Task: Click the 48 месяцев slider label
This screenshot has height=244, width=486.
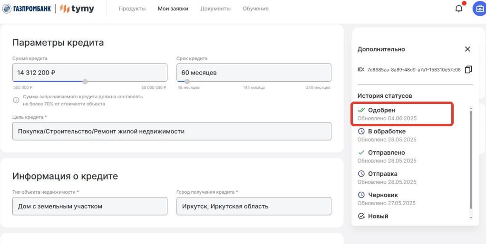Action: [x=188, y=87]
